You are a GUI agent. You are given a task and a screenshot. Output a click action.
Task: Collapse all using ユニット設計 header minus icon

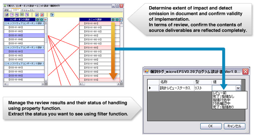pos(117,20)
